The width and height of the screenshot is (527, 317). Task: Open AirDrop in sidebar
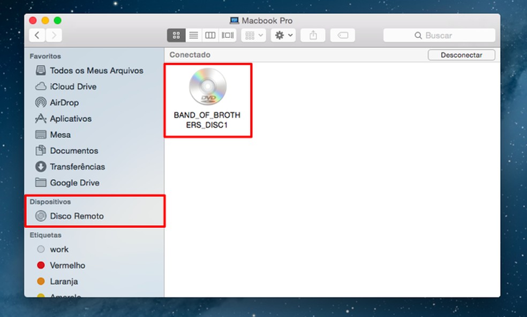tap(57, 102)
